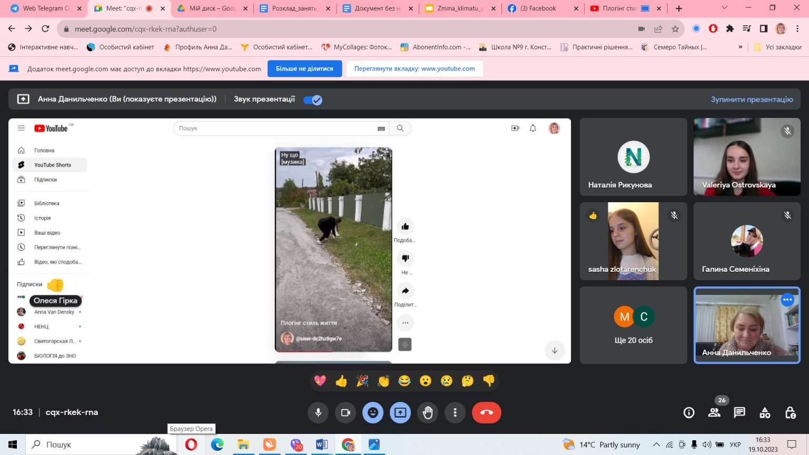The image size is (809, 455).
Task: Open Viber from the taskbar
Action: pyautogui.click(x=296, y=444)
